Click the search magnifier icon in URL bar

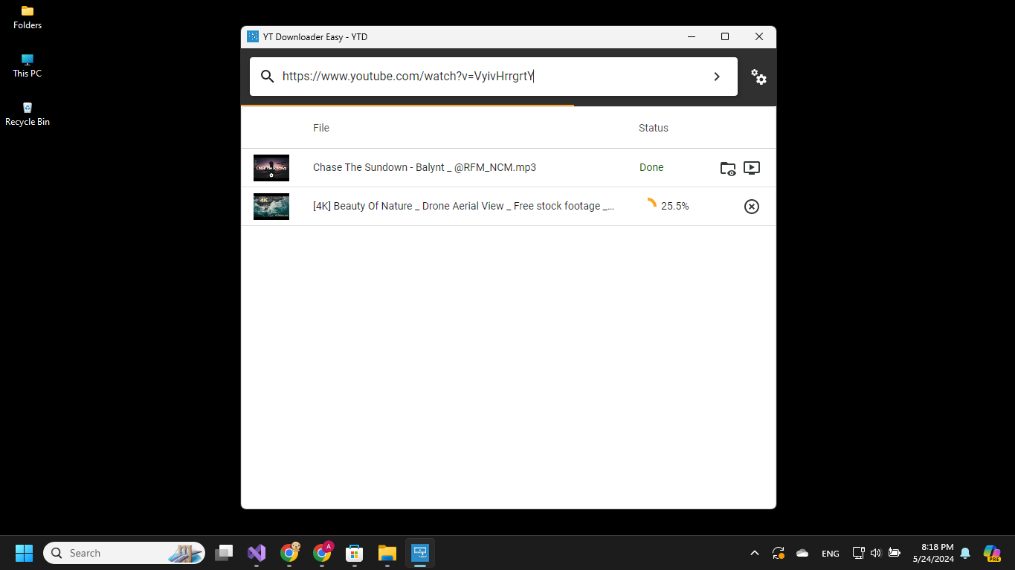(267, 76)
